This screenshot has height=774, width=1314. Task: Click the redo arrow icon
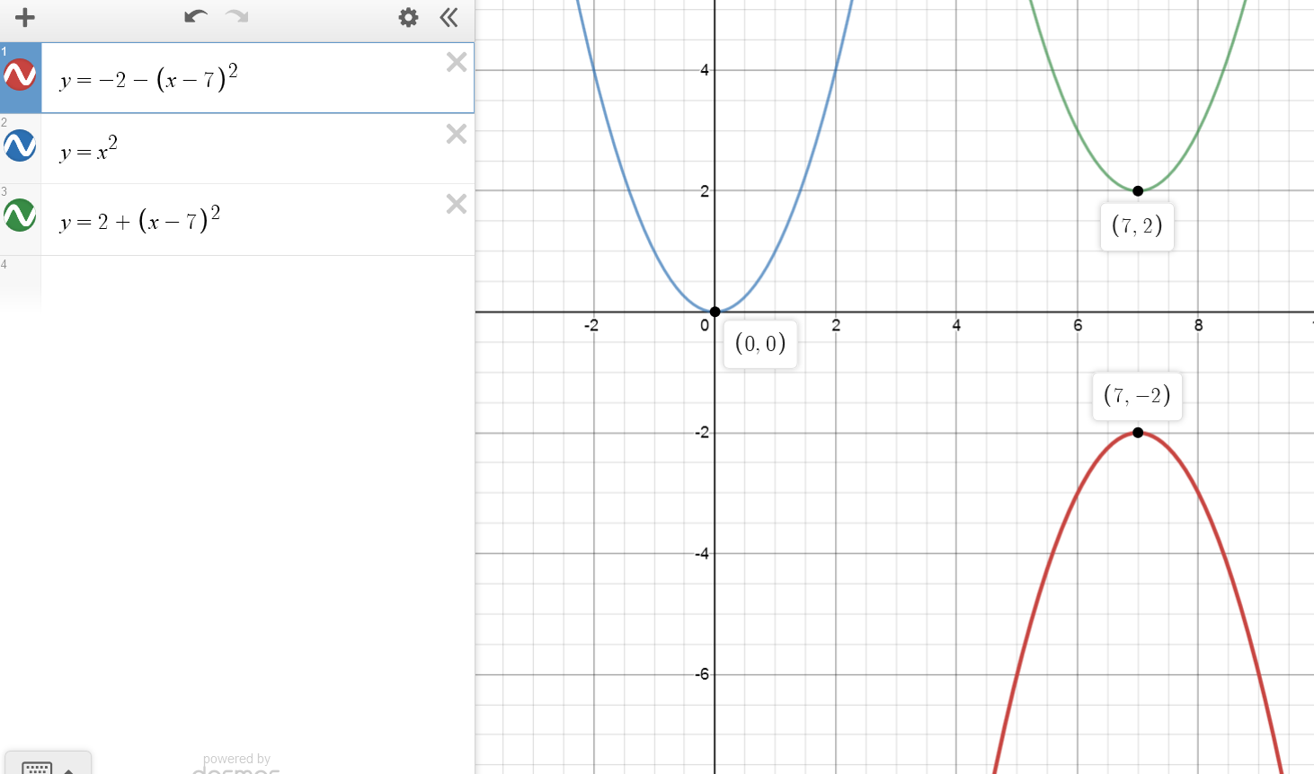coord(237,17)
